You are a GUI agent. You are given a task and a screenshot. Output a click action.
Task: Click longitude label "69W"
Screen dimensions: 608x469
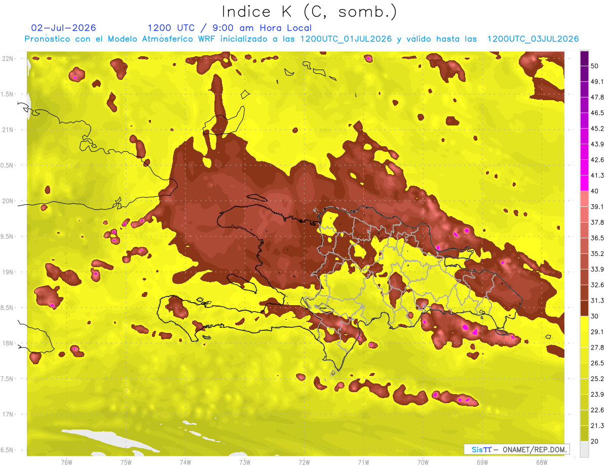tap(482, 462)
